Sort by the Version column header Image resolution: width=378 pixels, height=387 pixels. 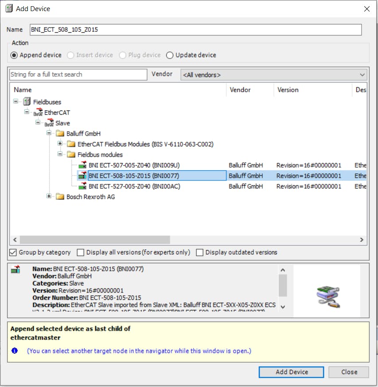coord(313,90)
